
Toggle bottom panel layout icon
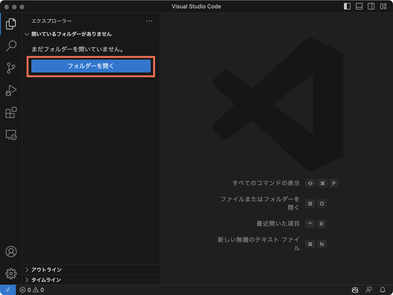point(359,6)
